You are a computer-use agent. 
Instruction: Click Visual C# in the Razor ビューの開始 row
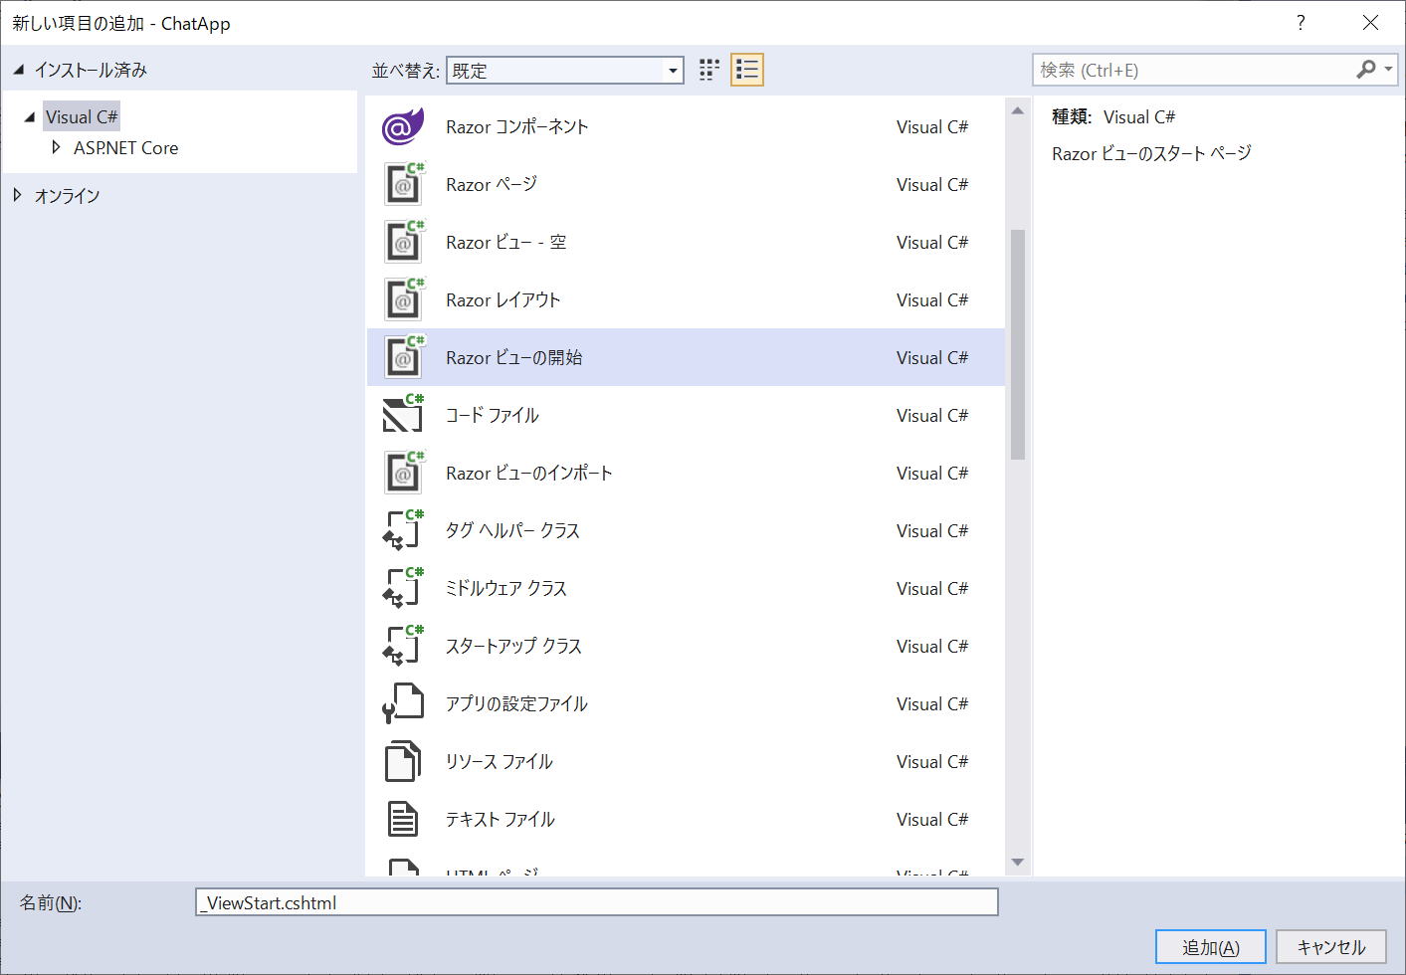click(x=932, y=357)
